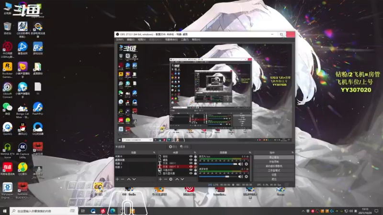Toggle visibility of the 显示器采集 source

click(191, 173)
